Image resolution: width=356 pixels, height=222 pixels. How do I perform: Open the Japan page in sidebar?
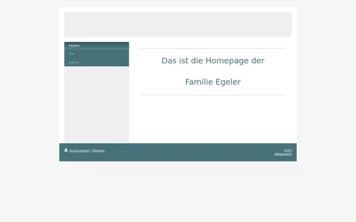tap(97, 62)
